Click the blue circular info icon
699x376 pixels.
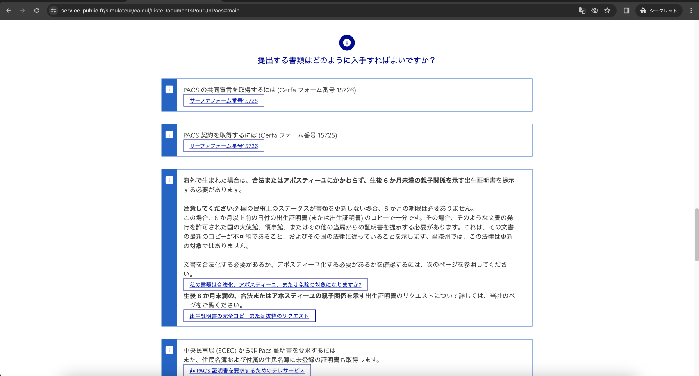tap(347, 43)
